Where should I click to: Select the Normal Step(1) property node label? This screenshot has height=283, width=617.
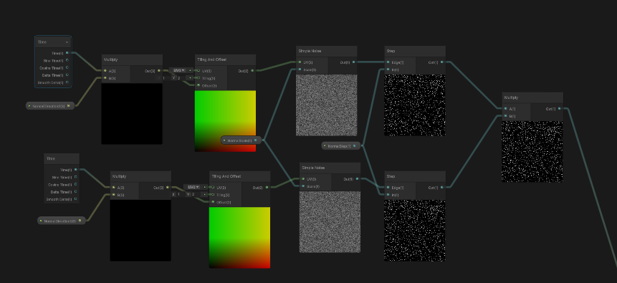point(339,146)
